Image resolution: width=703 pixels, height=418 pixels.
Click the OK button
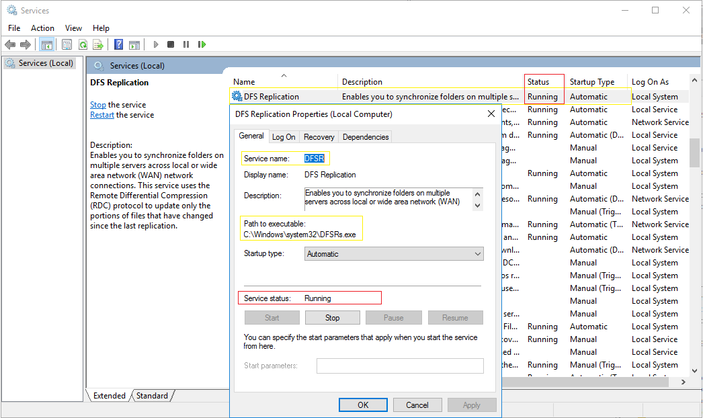click(363, 405)
